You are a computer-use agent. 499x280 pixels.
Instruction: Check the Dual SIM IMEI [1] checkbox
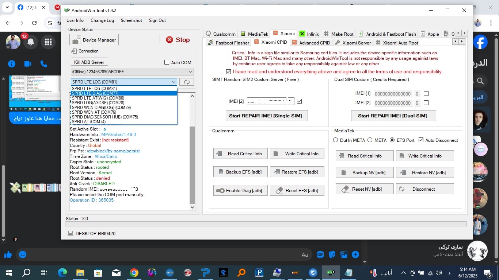coord(426,94)
